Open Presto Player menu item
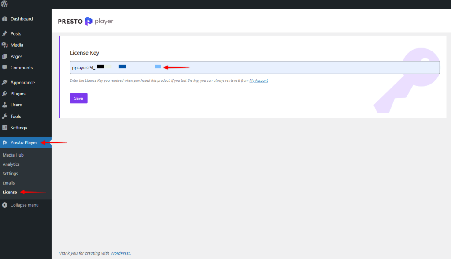This screenshot has width=451, height=259. click(24, 142)
